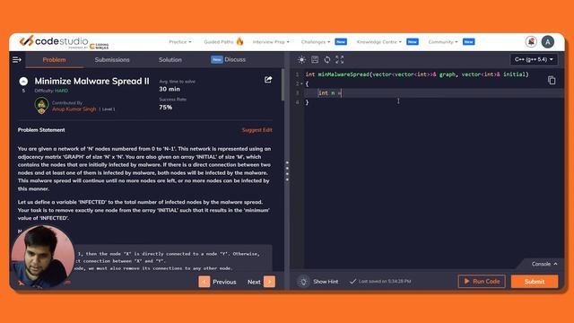This screenshot has width=574, height=323.
Task: Open the user profile avatar 'A'
Action: point(548,42)
